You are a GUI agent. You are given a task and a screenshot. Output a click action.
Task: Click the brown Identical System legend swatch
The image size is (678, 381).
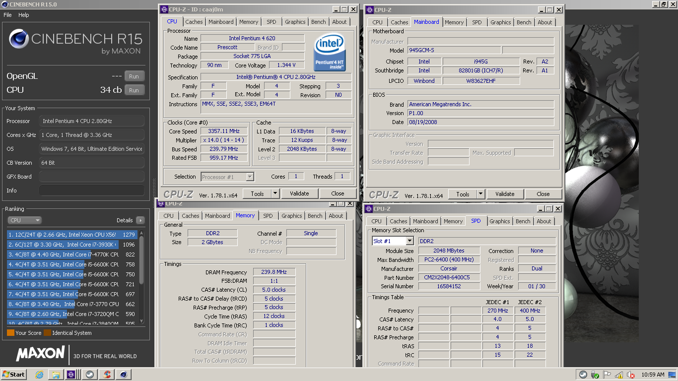[47, 333]
